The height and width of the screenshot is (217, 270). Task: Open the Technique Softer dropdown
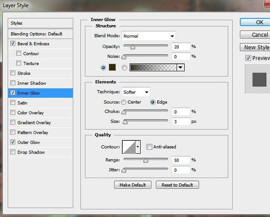(136, 92)
